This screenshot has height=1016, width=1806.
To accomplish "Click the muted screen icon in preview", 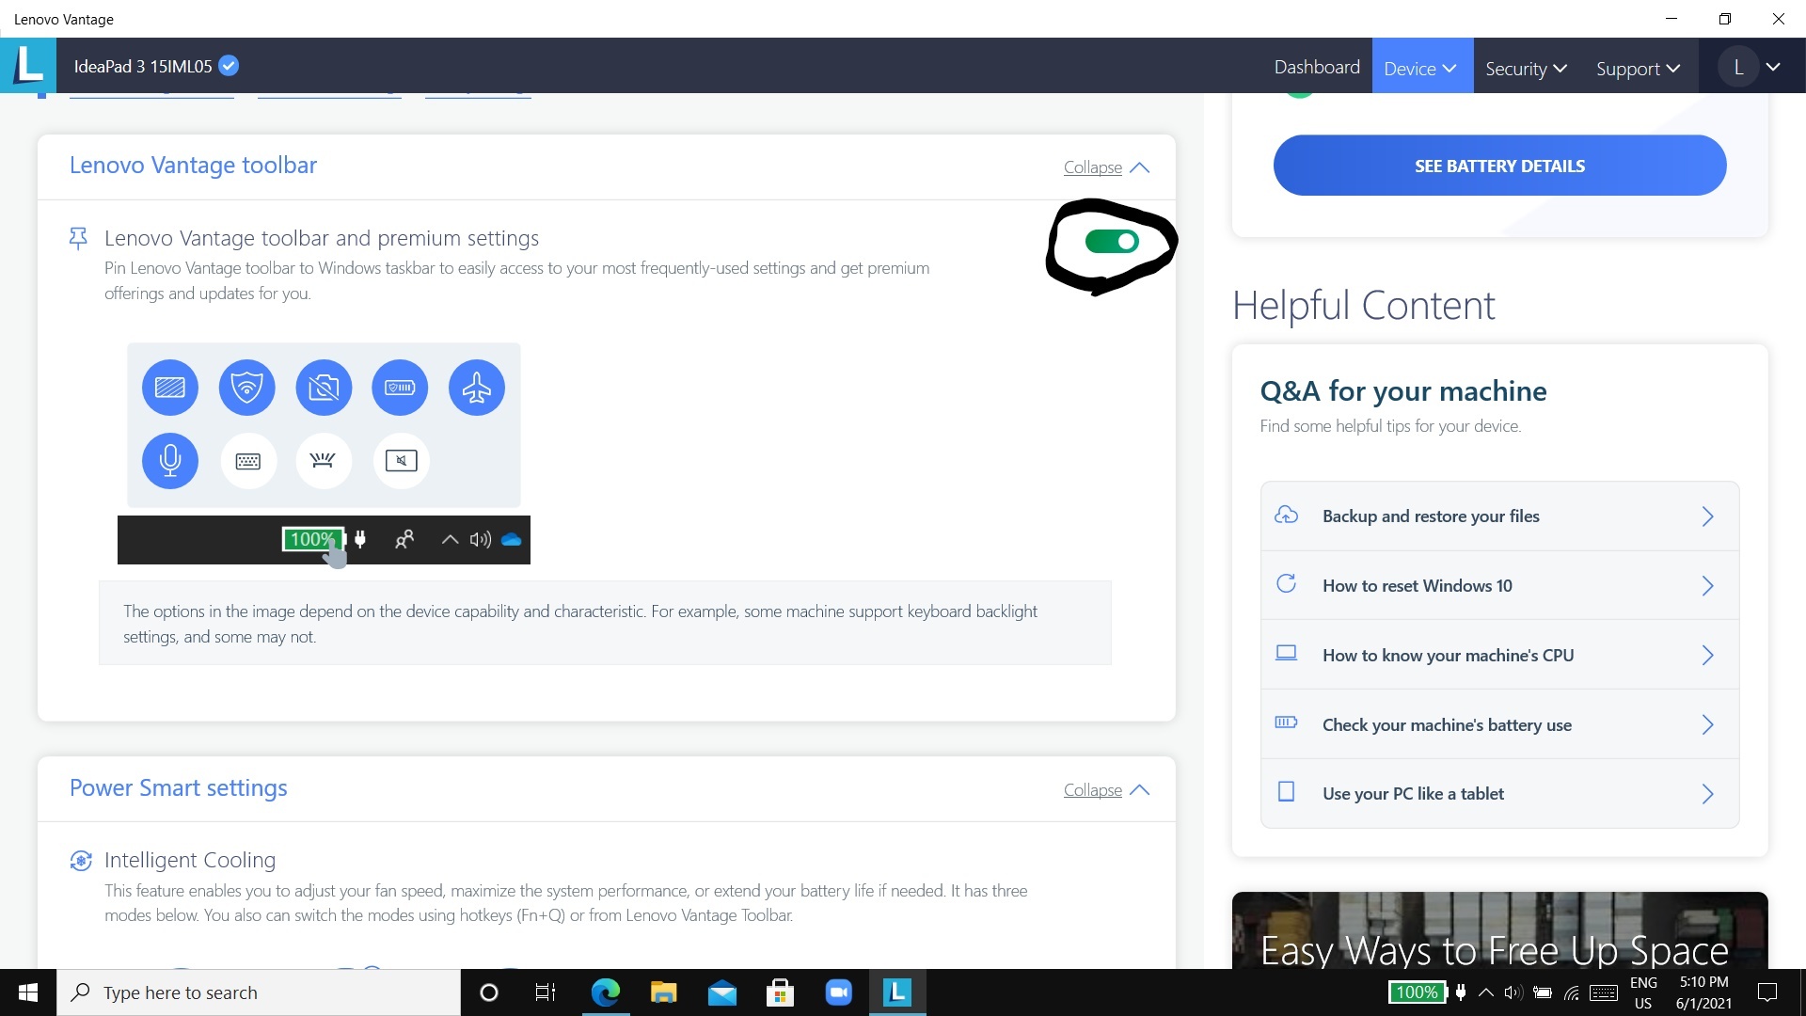I will [x=402, y=461].
